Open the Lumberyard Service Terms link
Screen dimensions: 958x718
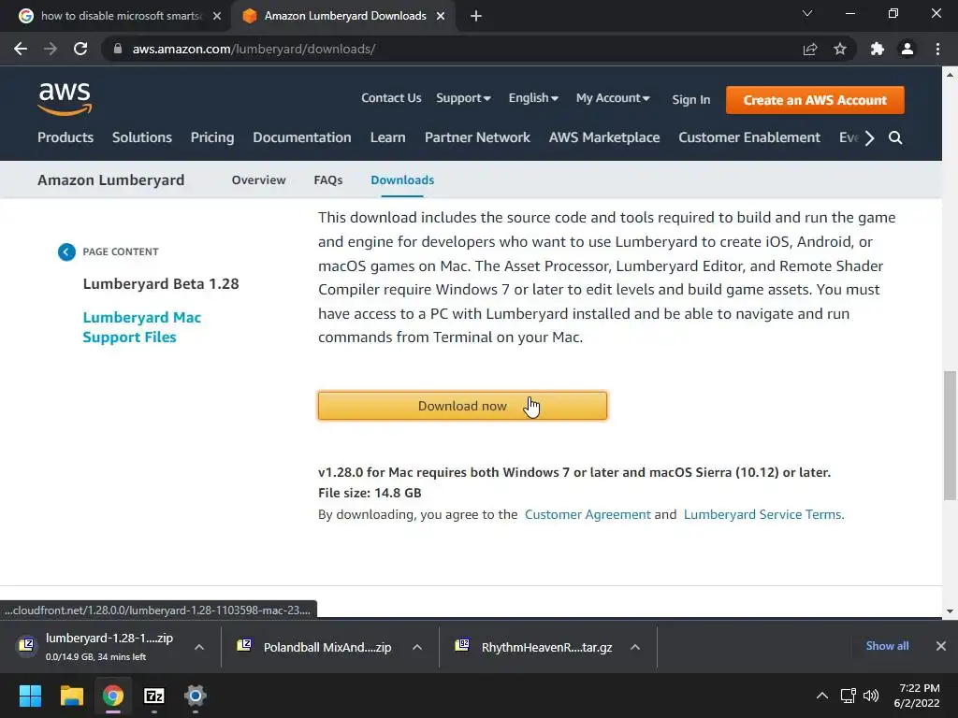[763, 515]
